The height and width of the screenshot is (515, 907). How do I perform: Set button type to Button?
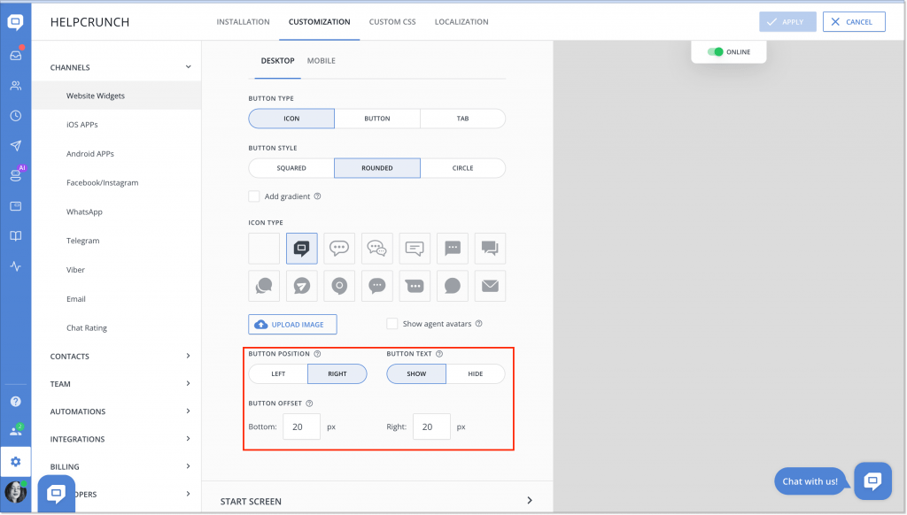point(377,119)
